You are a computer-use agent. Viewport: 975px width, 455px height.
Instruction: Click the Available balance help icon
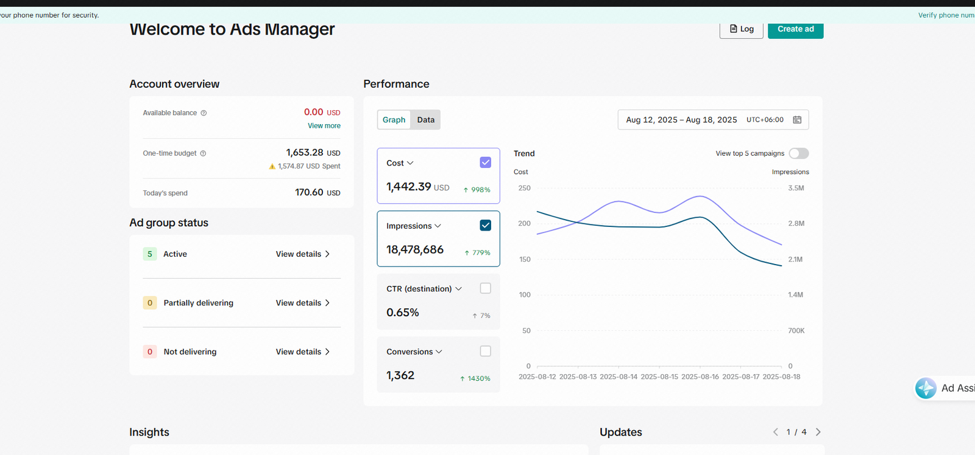tap(204, 113)
